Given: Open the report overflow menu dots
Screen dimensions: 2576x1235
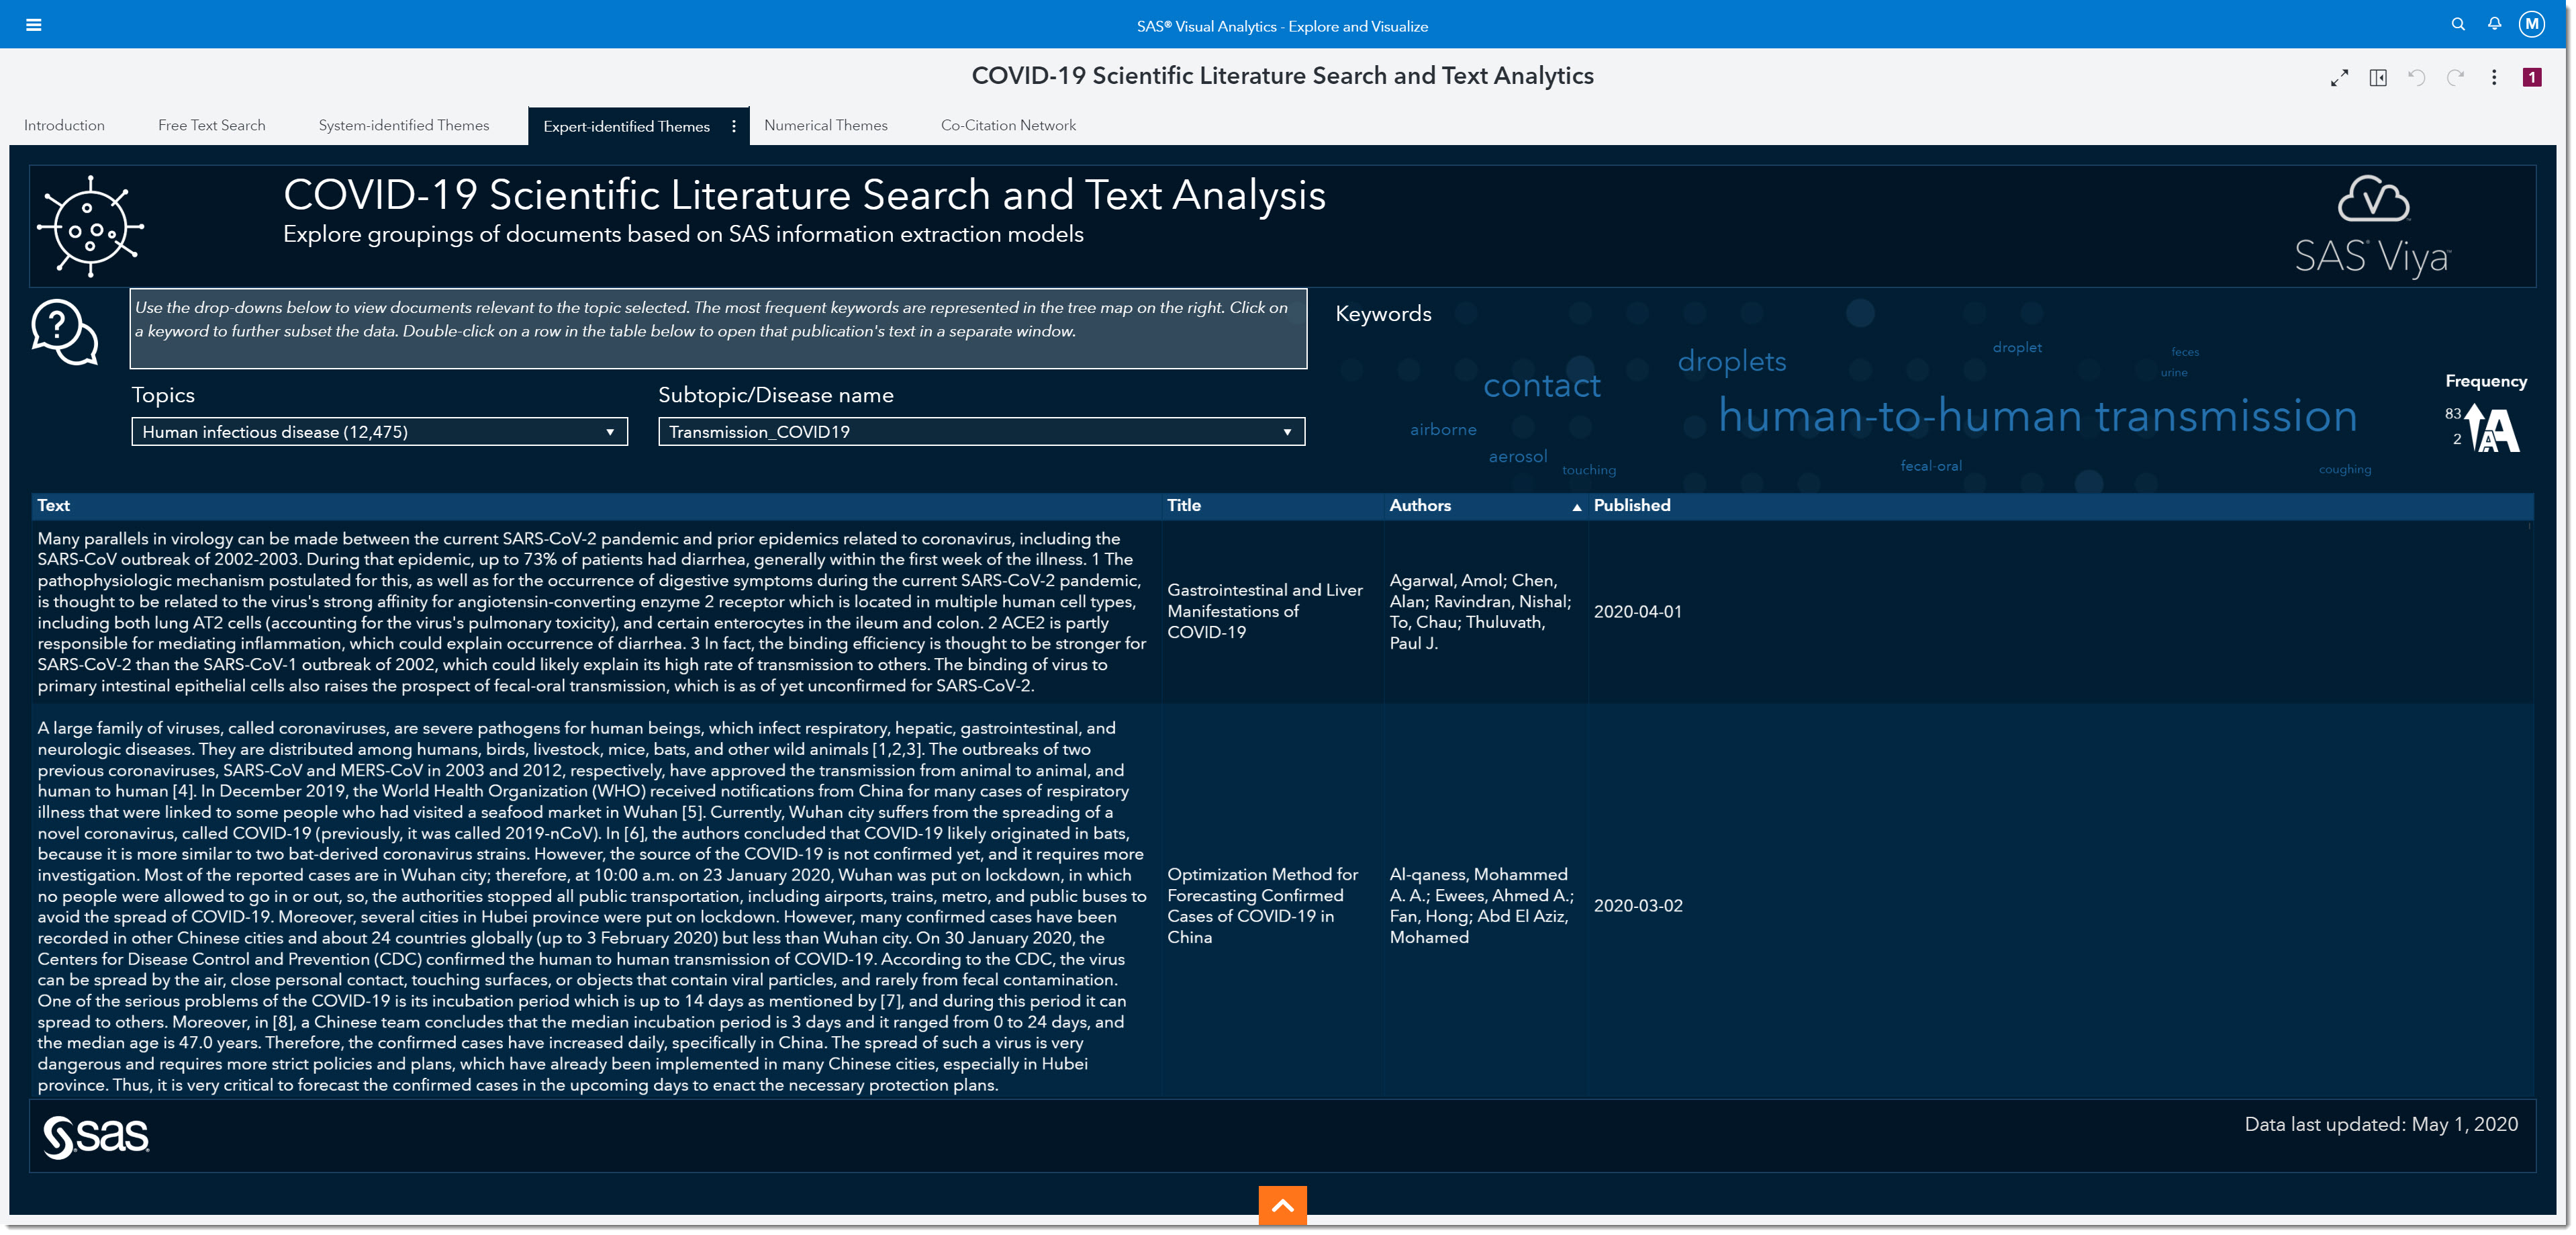Looking at the screenshot, I should tap(2494, 78).
